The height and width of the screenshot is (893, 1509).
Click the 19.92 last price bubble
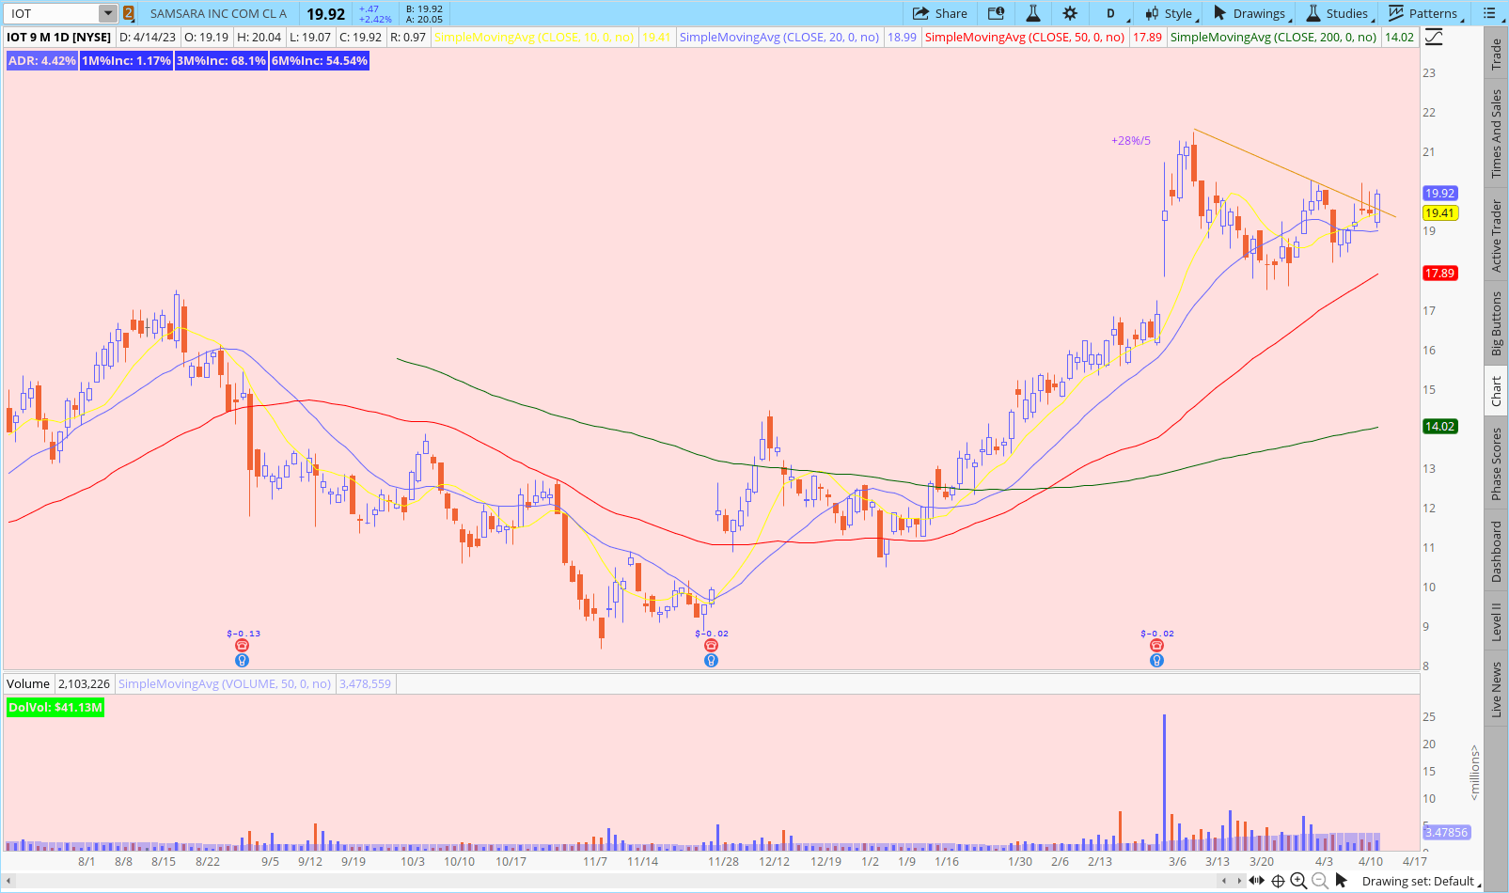point(1439,193)
